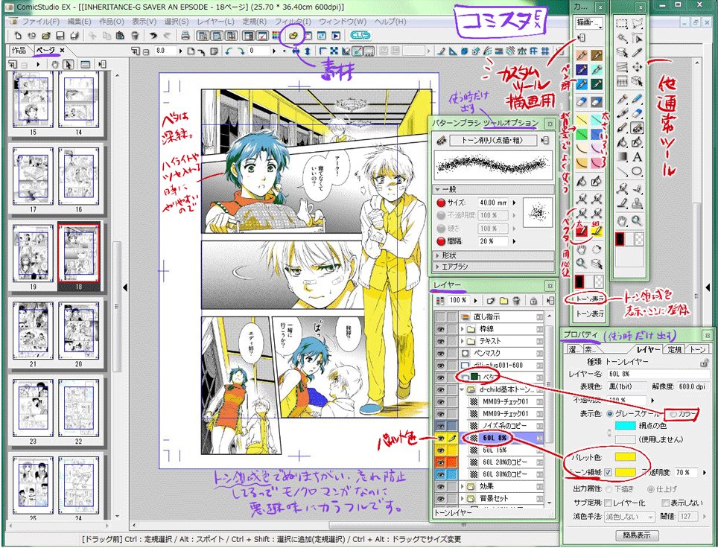Screen dimensions: 718x548
Task: Click the new page icon in main toolbar
Action: pyautogui.click(x=17, y=35)
